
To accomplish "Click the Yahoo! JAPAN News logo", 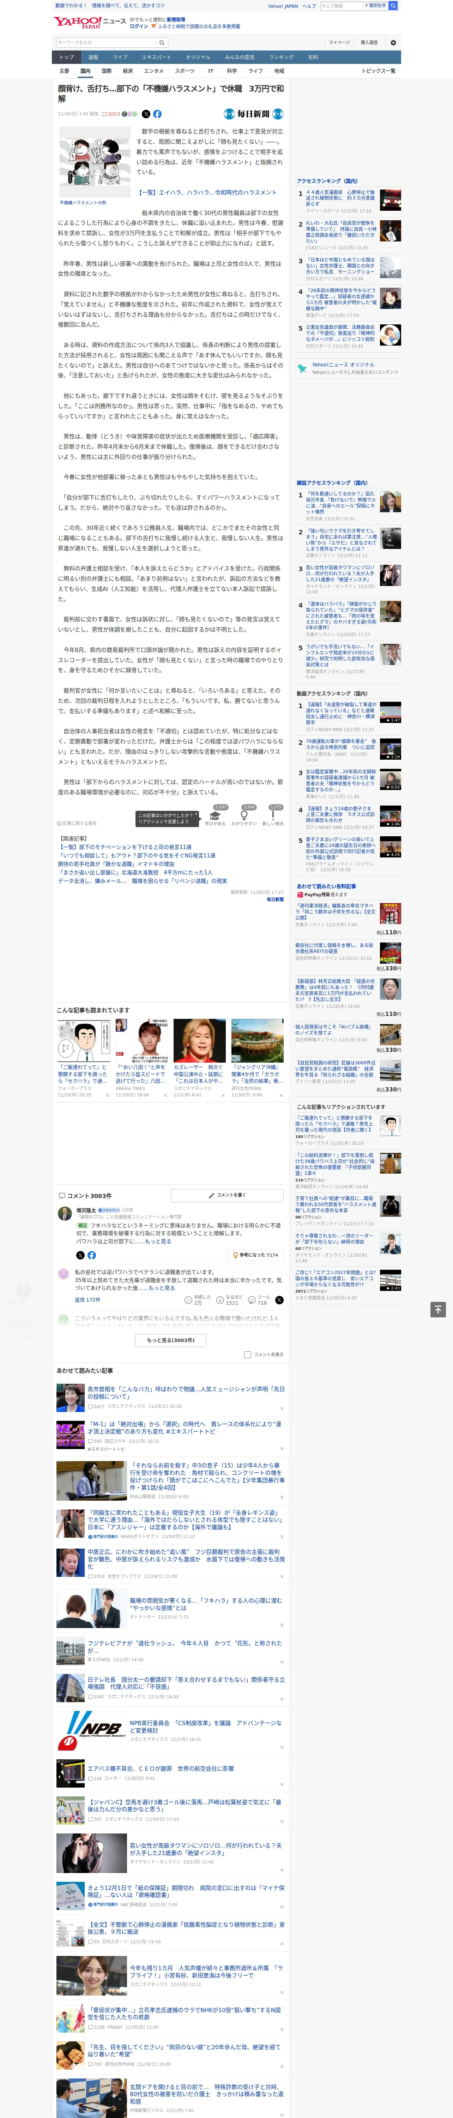I will (90, 23).
